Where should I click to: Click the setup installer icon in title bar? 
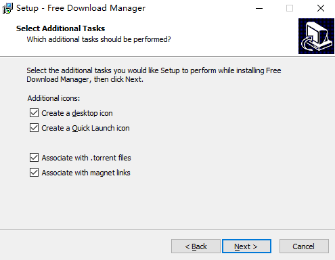7,8
